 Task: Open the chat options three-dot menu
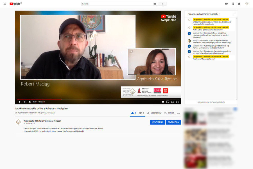(x=234, y=14)
